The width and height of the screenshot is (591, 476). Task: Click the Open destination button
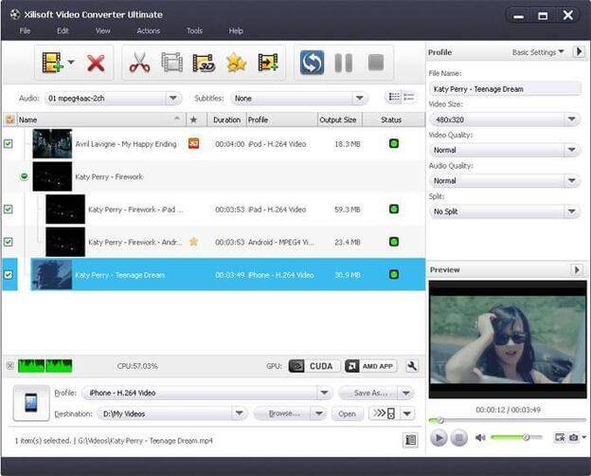click(x=347, y=413)
